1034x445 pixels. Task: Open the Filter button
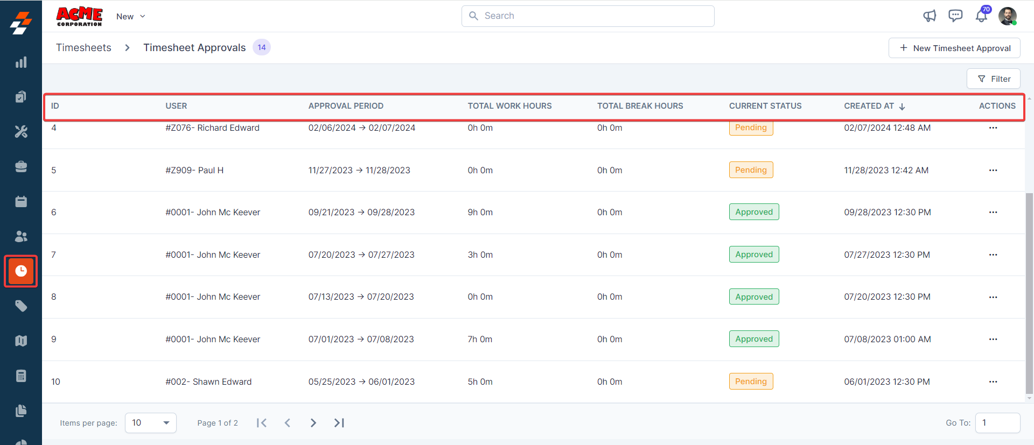[x=994, y=79]
